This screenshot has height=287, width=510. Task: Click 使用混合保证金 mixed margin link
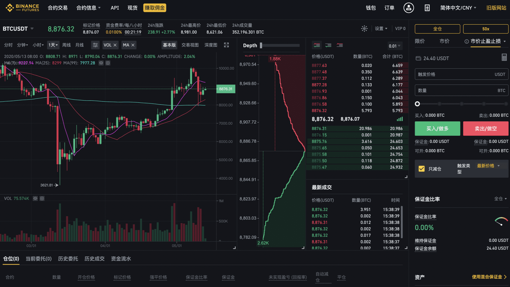(487, 277)
